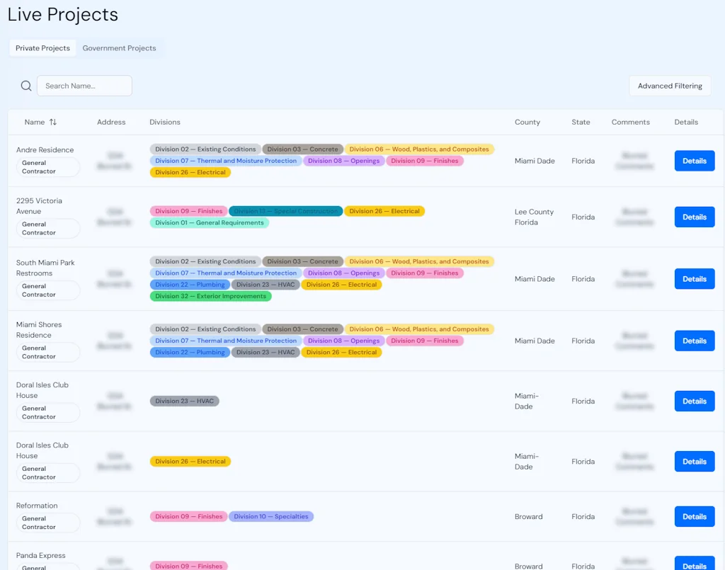
Task: Click the Search Name input field
Action: pos(84,85)
